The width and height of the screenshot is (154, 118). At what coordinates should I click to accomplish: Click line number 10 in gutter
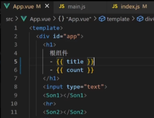pyautogui.click(x=14, y=104)
